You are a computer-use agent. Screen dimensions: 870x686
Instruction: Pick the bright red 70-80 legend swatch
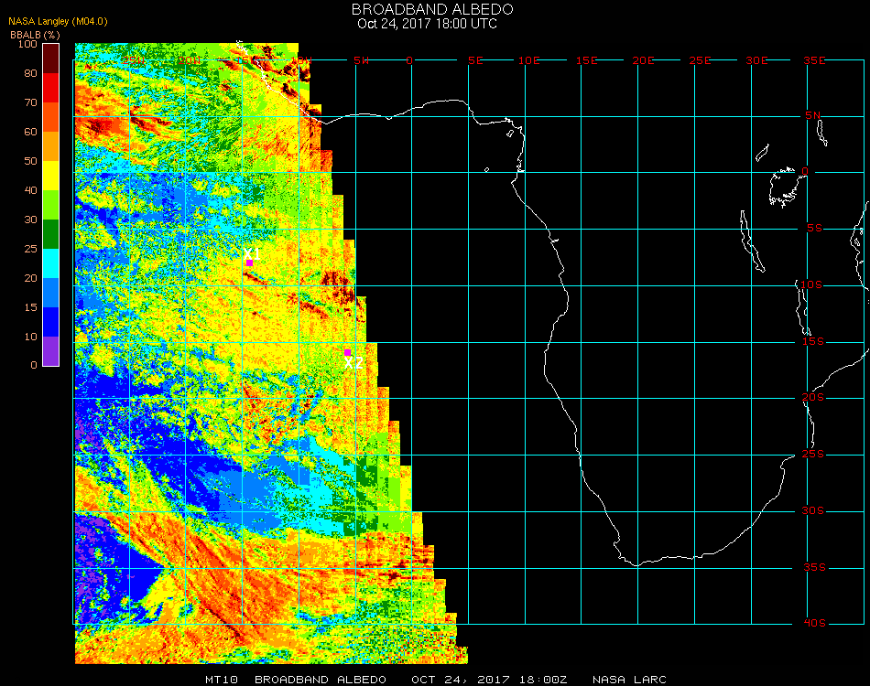(51, 88)
